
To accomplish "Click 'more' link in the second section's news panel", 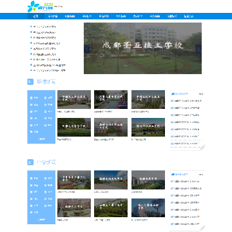I will [201, 175].
